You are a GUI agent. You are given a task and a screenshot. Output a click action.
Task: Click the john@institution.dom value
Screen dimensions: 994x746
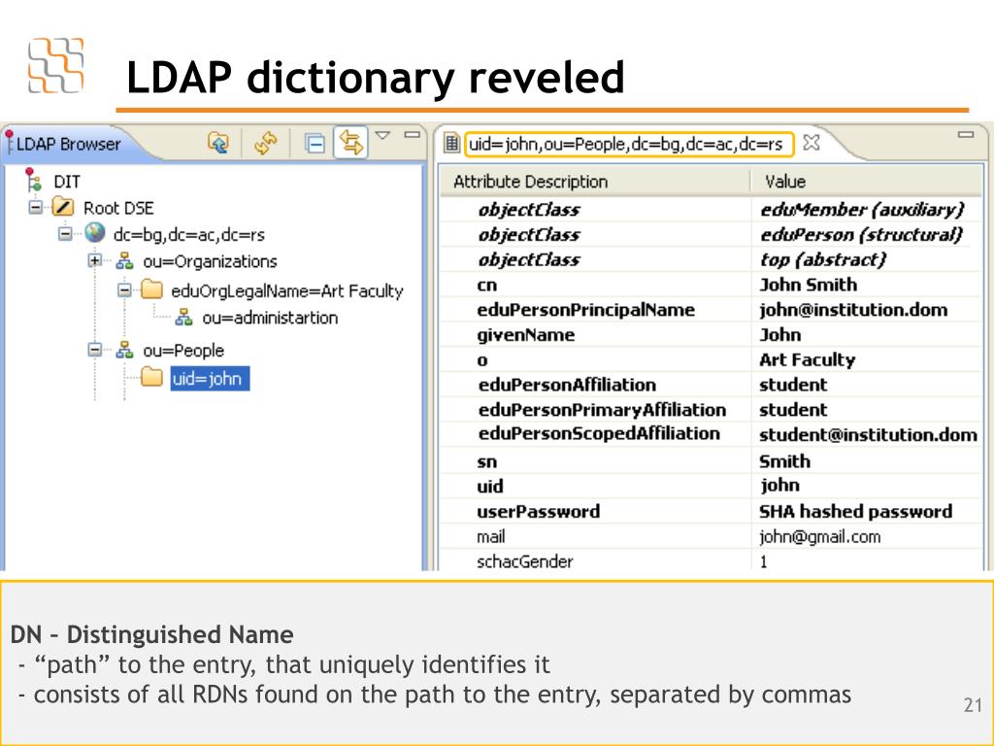pos(853,310)
